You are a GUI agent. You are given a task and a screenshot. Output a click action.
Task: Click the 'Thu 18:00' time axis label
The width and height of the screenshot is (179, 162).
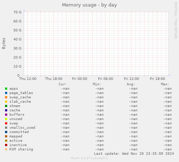54,79
